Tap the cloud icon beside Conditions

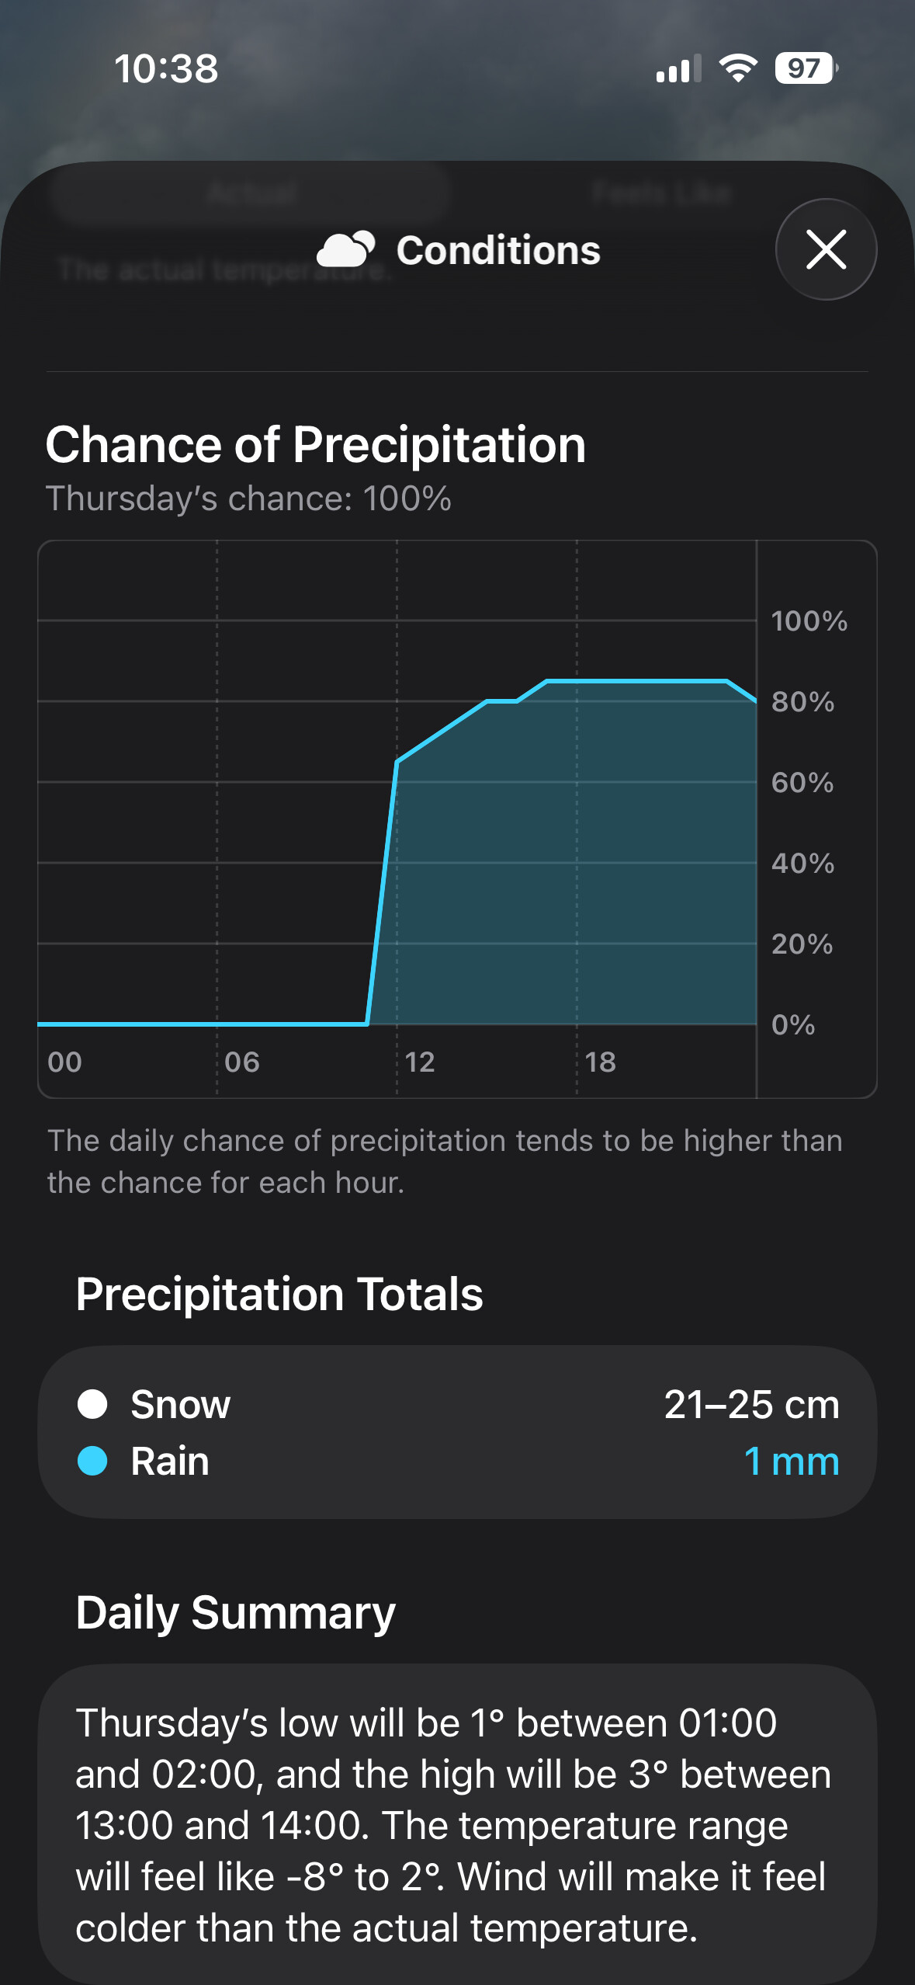click(x=346, y=250)
